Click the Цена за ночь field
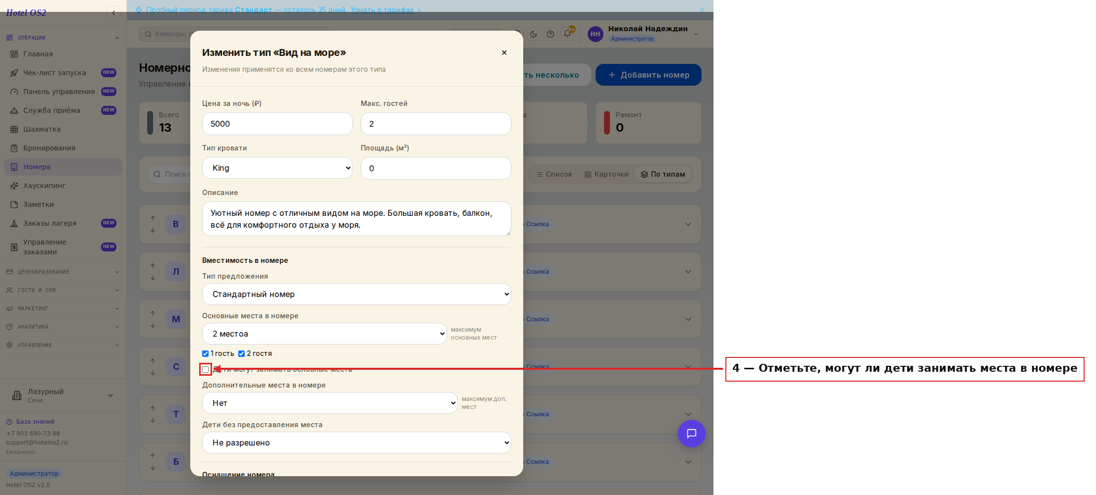Image resolution: width=1096 pixels, height=495 pixels. coord(277,124)
